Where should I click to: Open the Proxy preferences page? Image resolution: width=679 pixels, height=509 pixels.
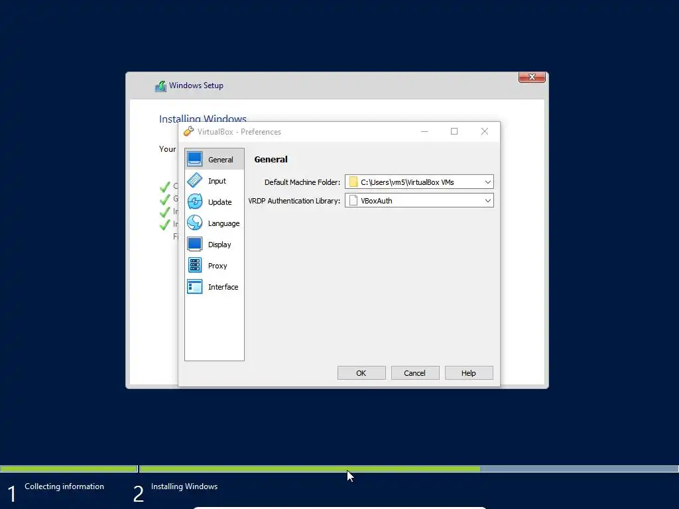coord(214,265)
